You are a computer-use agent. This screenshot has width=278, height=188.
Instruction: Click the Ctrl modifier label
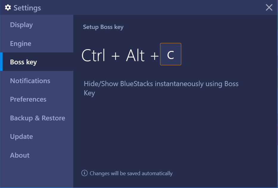(94, 55)
